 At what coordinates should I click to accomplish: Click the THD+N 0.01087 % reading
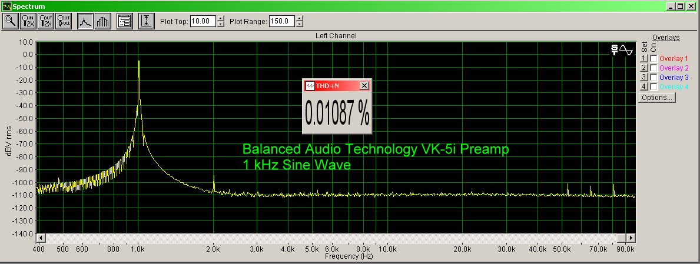click(x=337, y=112)
